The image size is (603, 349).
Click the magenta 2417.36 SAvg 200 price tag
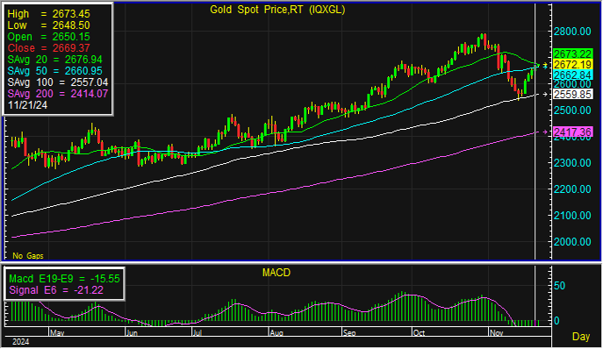tap(572, 132)
